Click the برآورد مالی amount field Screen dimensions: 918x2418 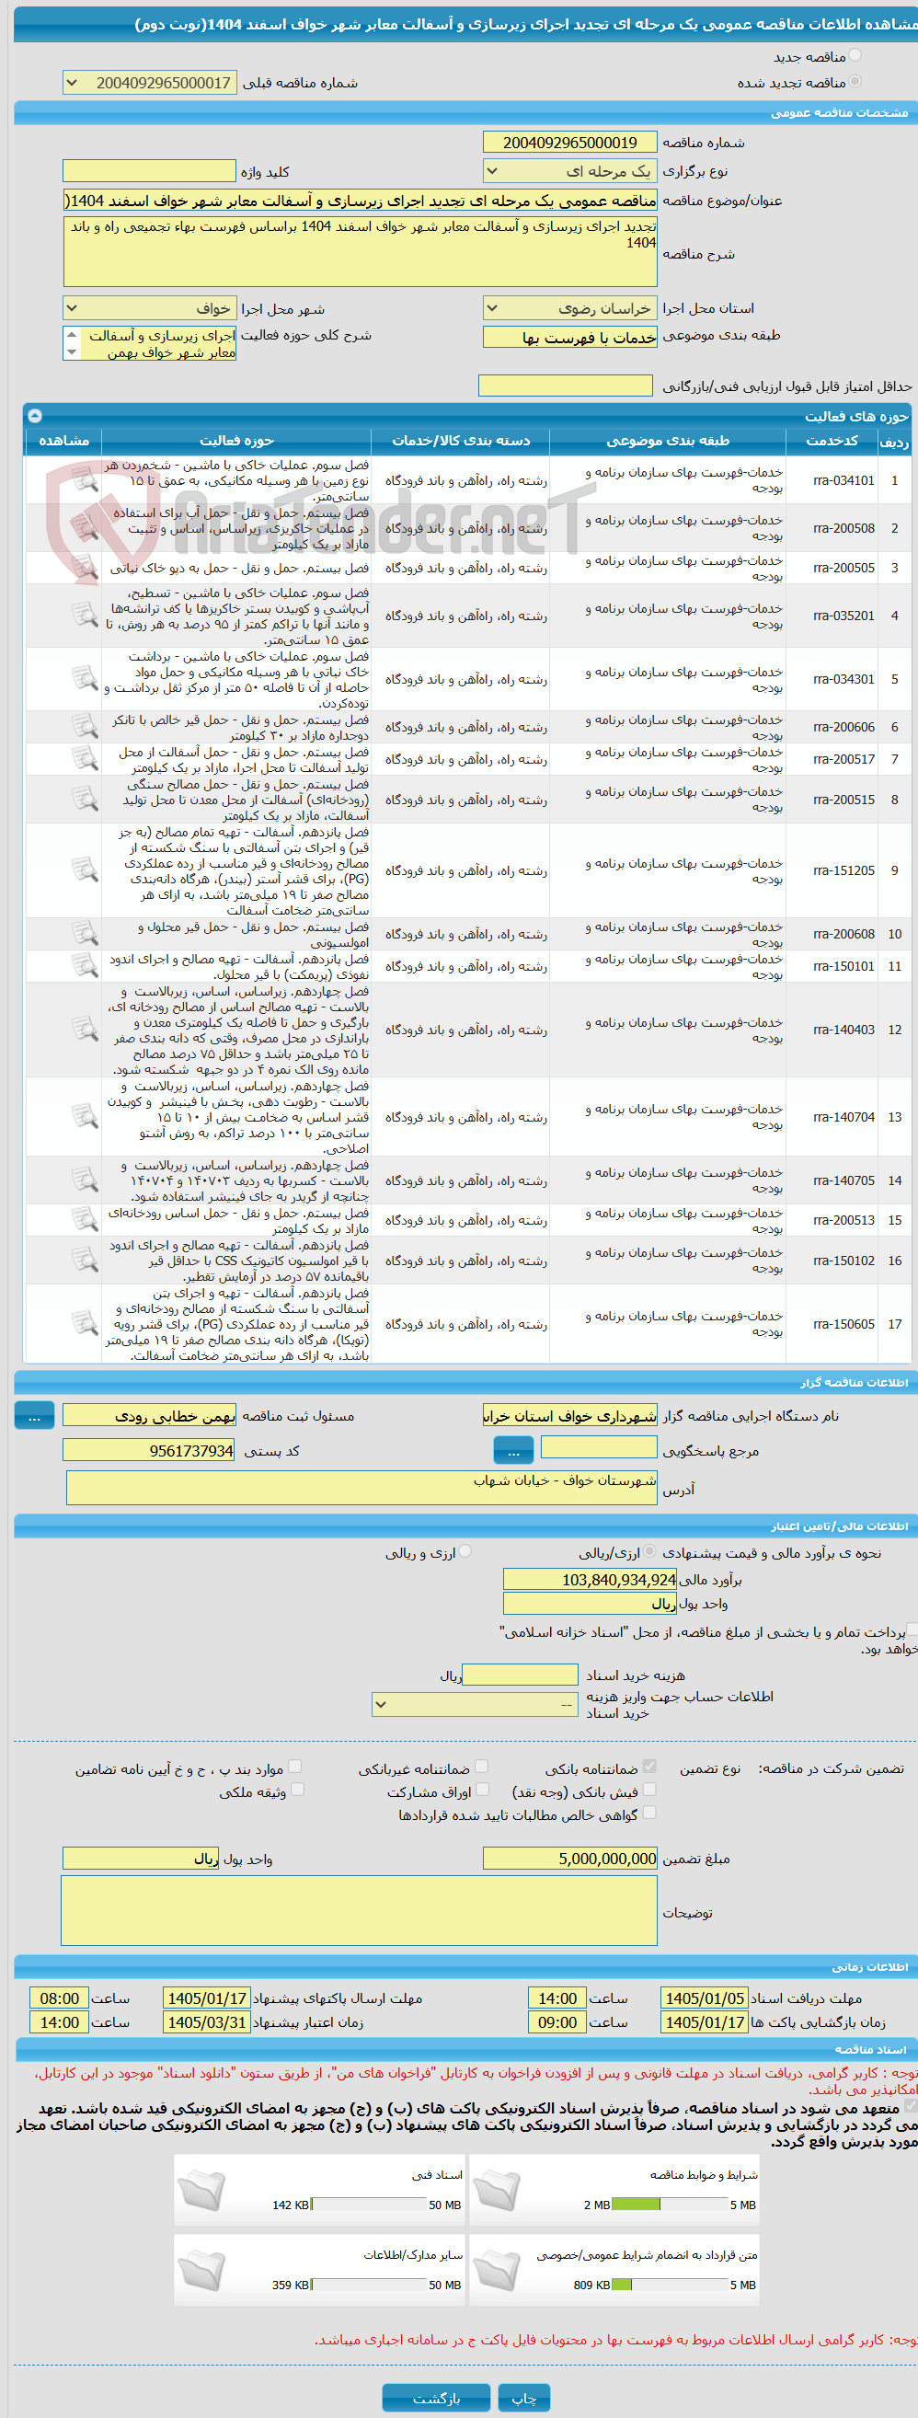(591, 1580)
